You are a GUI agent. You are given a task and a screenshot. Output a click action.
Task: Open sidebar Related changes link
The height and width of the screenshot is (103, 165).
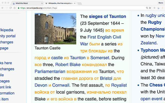(x=7, y=69)
